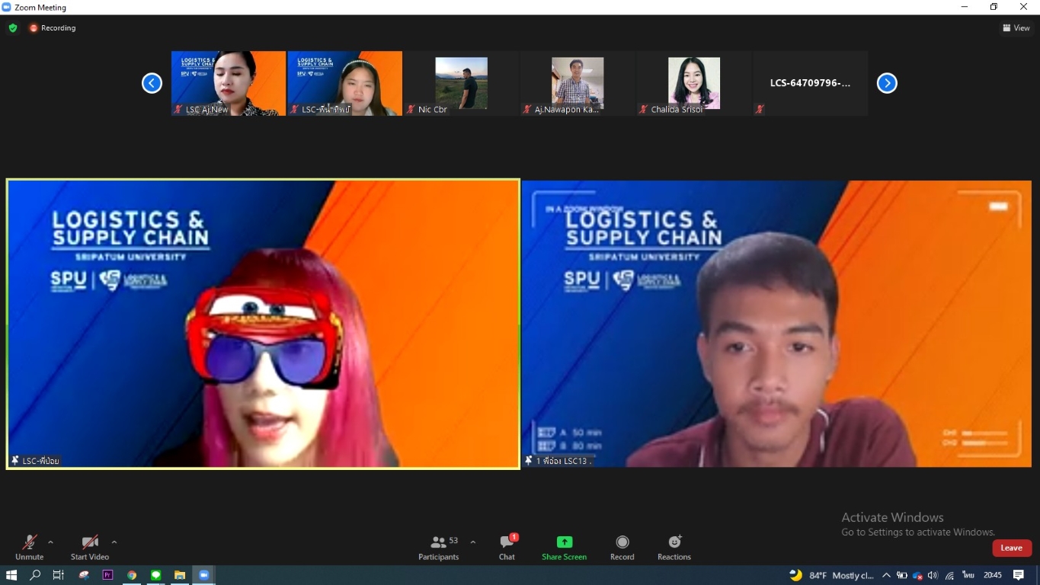Open the Windows Start menu
The height and width of the screenshot is (585, 1040).
[11, 575]
